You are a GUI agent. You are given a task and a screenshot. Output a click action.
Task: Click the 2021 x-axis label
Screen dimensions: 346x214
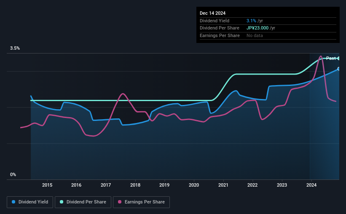coord(223,185)
